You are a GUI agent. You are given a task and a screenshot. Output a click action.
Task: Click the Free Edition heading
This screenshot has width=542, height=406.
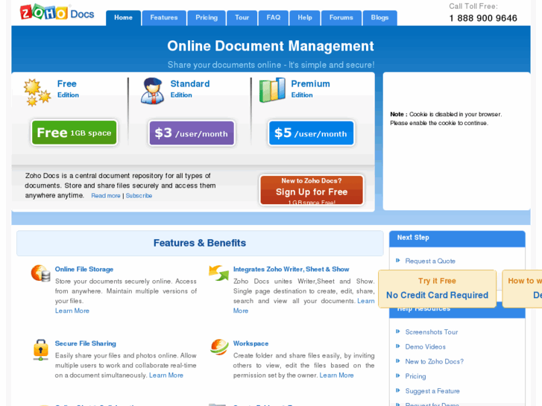coord(68,89)
